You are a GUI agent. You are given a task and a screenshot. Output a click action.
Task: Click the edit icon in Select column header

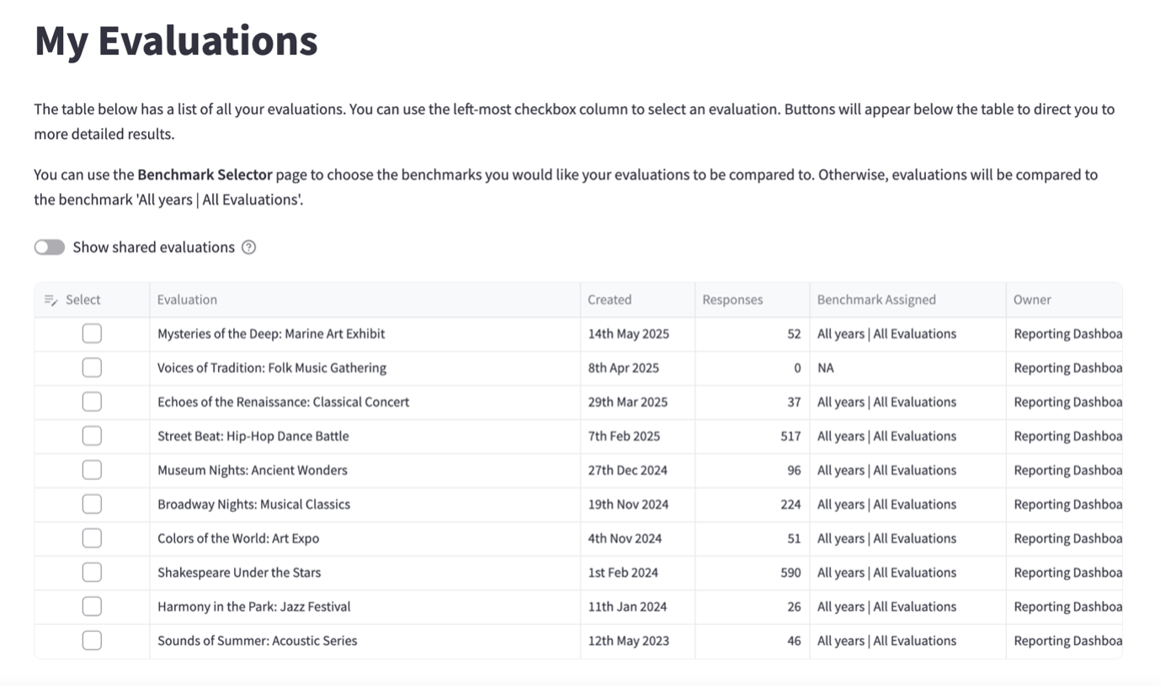click(51, 300)
